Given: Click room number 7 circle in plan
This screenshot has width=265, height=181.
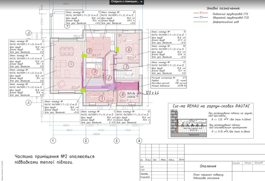Looking at the screenshot, I should (126, 67).
